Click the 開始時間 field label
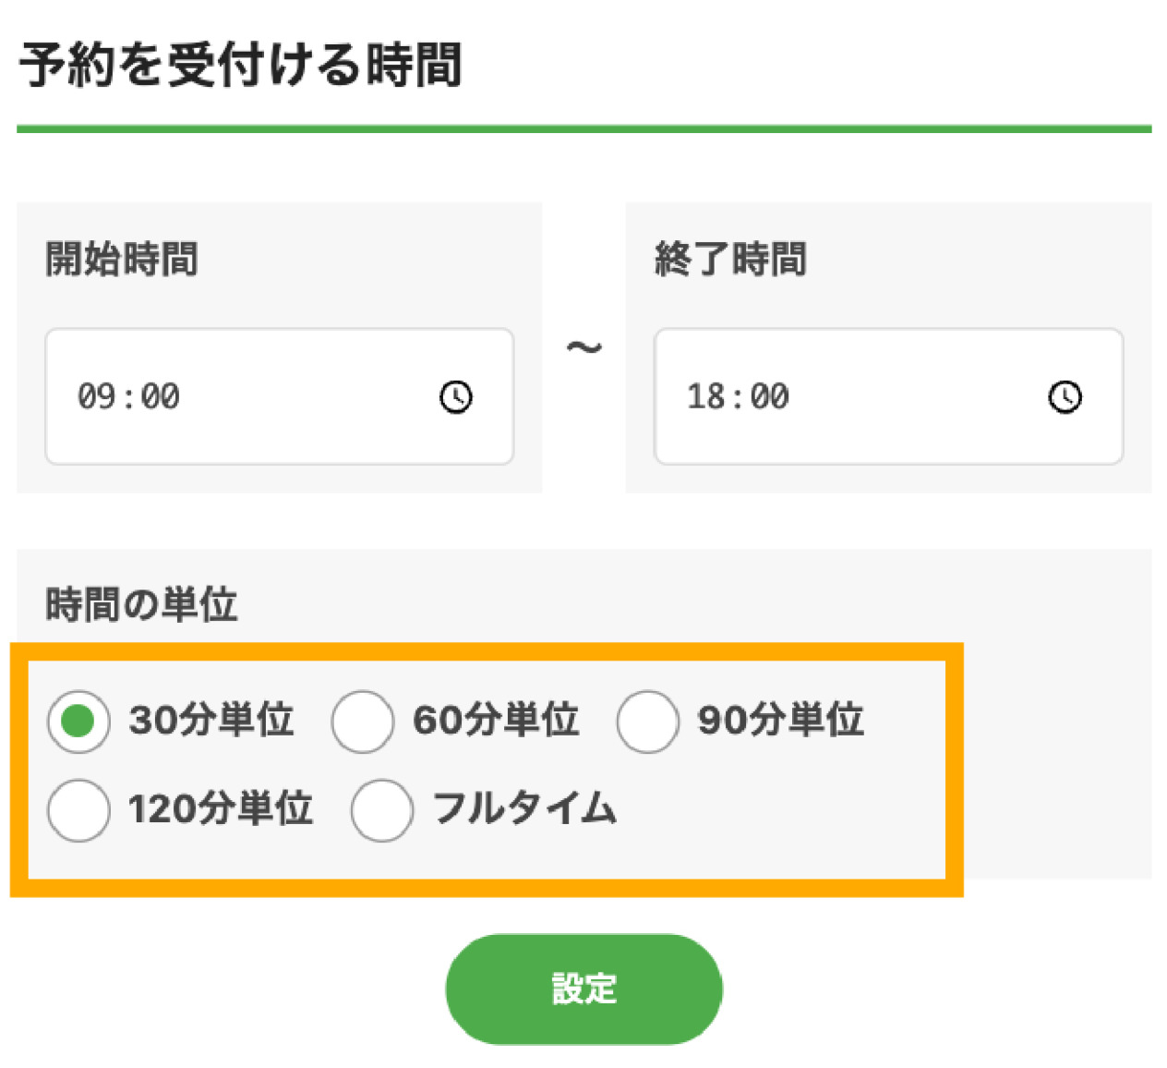 (x=121, y=259)
